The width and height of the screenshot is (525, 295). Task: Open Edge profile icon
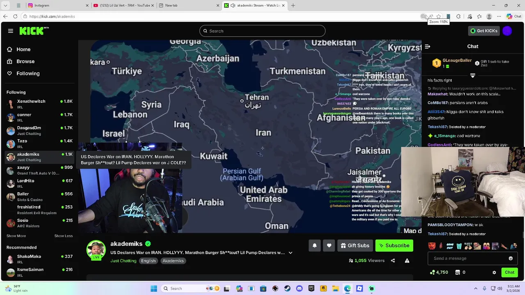489,16
